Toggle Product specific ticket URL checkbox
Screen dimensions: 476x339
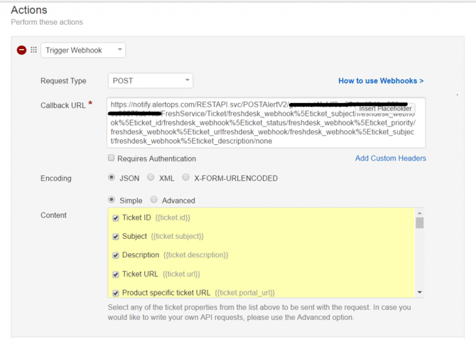(116, 293)
